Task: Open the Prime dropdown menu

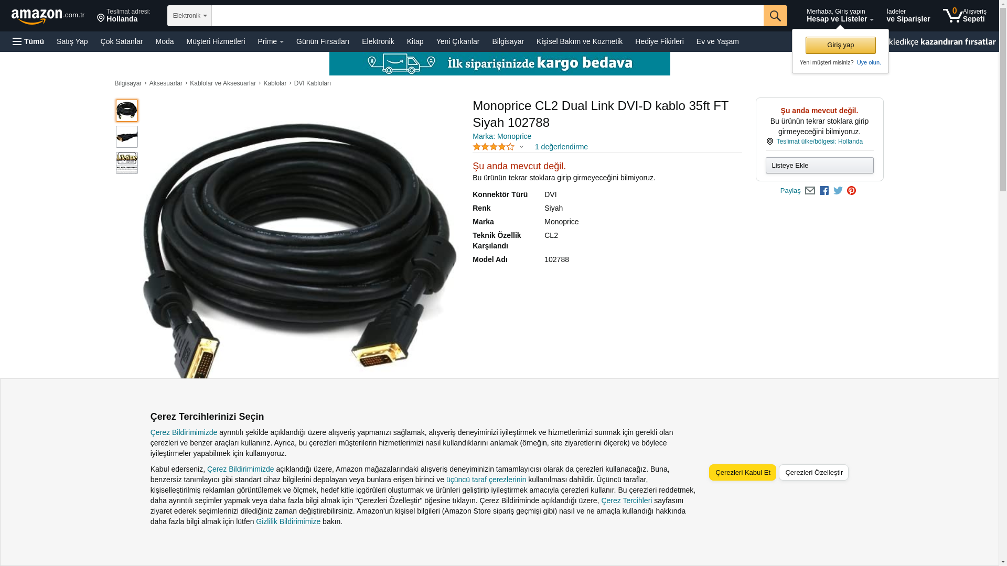Action: point(271,41)
